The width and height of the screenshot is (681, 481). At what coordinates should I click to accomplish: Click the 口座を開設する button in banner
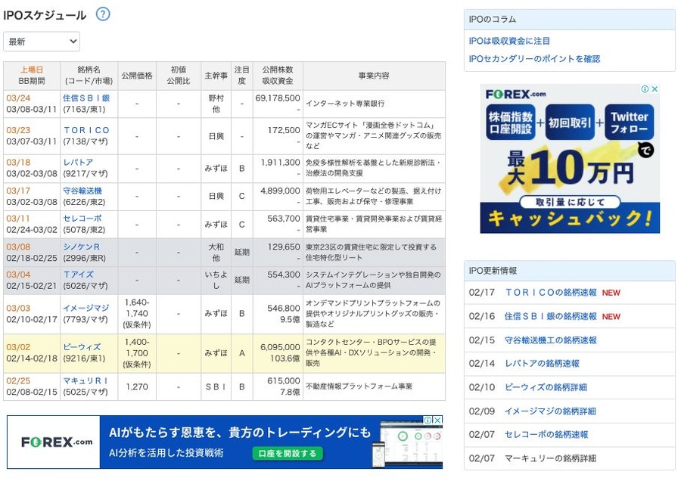point(288,453)
